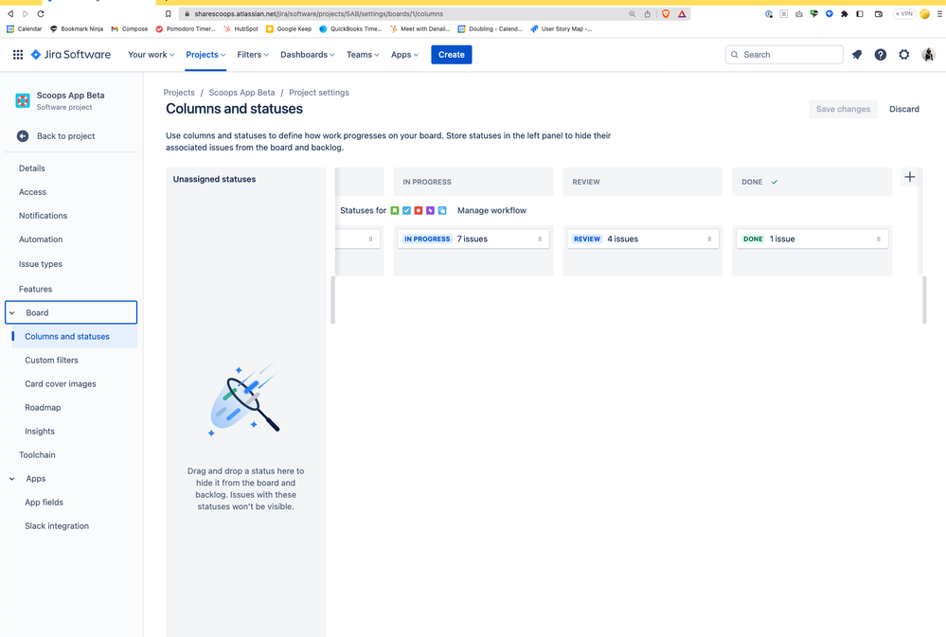
Task: Open the user profile avatar
Action: pyautogui.click(x=929, y=55)
